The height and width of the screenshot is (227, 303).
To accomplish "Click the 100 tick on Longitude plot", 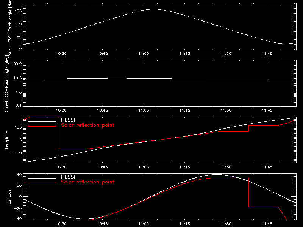I will 18,127.
